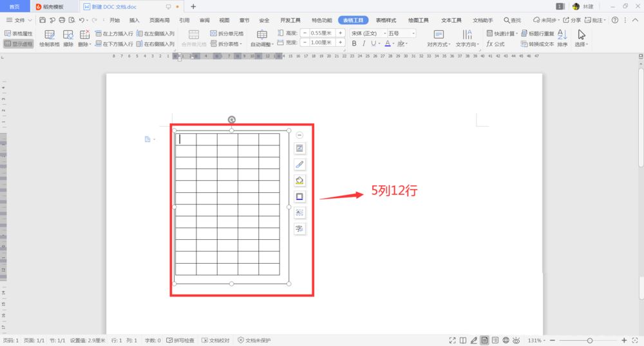Image resolution: width=644 pixels, height=346 pixels.
Task: Click the 排序 sort icon
Action: point(562,39)
